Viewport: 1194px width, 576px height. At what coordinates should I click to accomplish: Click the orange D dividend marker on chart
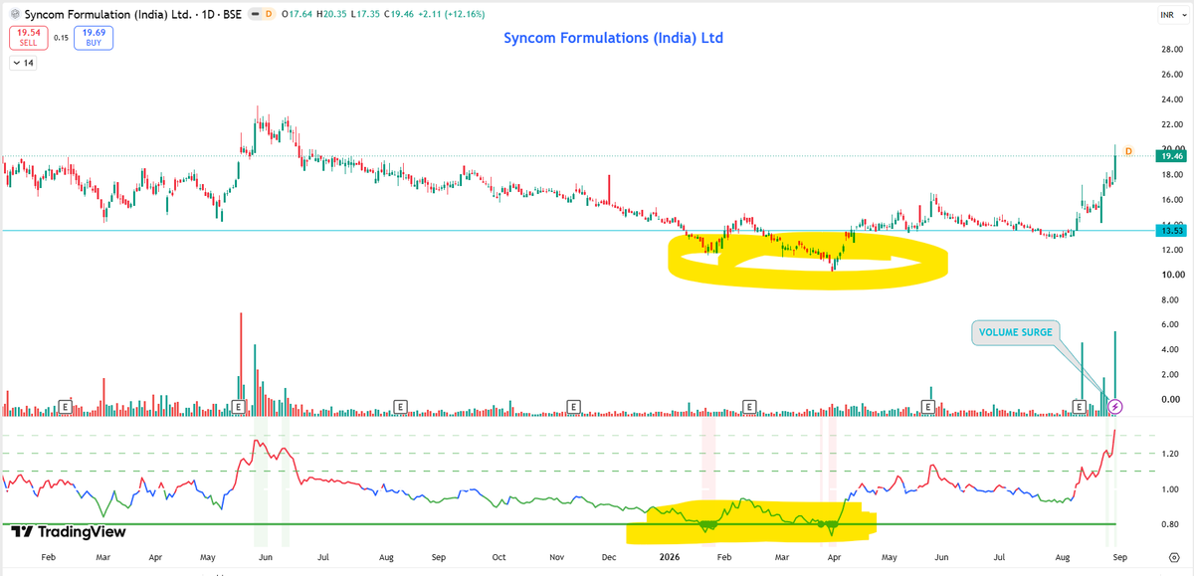(x=1128, y=151)
